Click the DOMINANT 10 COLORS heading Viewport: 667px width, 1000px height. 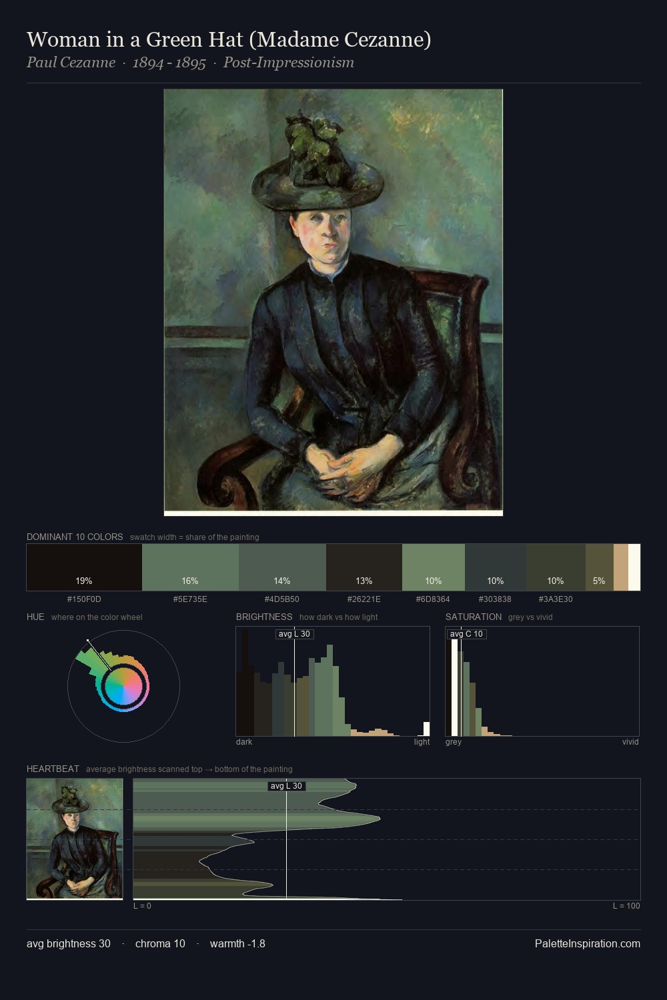(x=75, y=537)
